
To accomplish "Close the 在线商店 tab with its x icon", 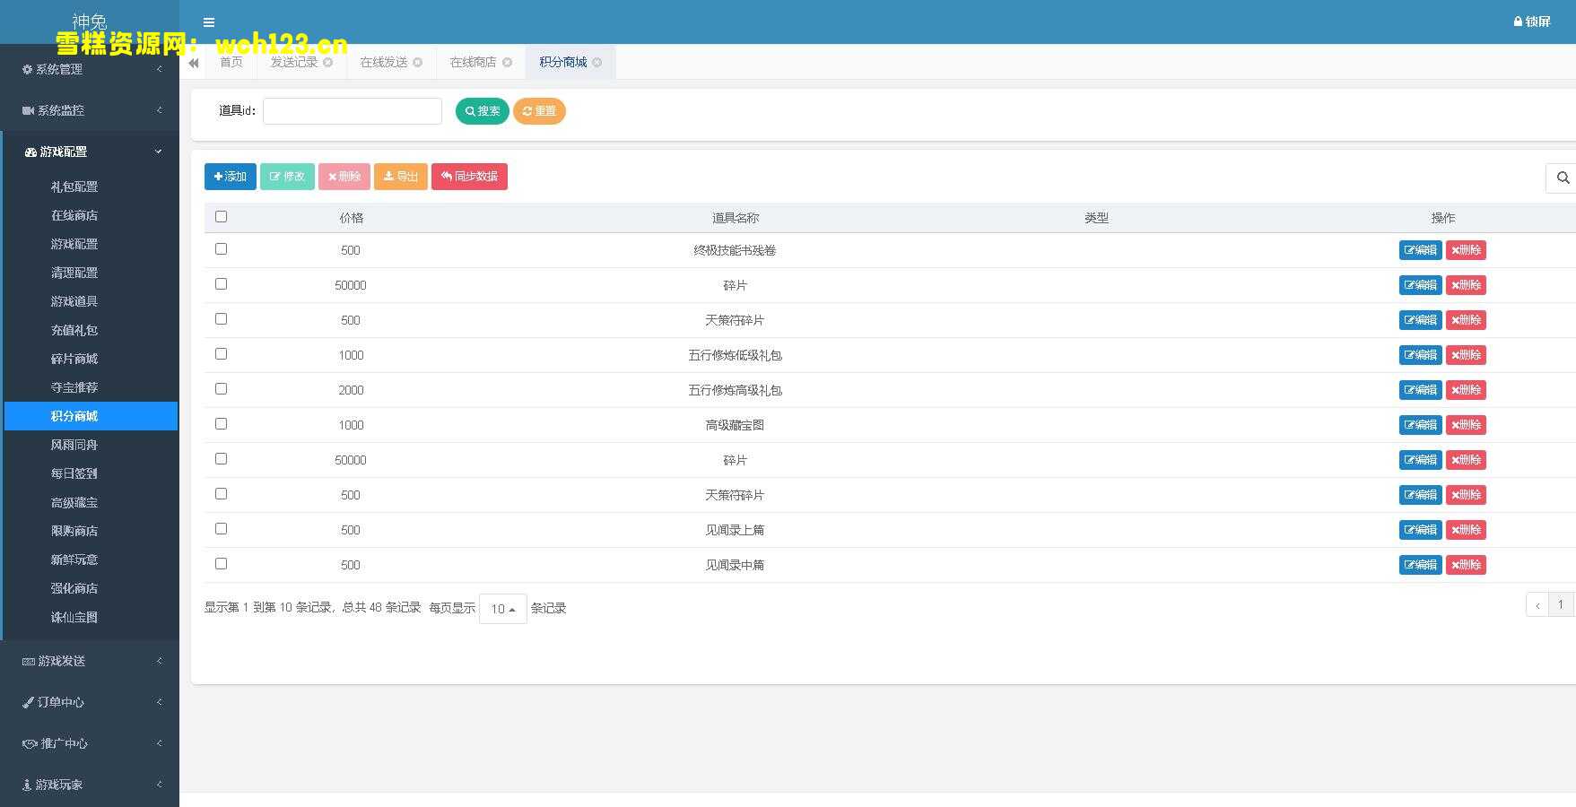I will (508, 63).
